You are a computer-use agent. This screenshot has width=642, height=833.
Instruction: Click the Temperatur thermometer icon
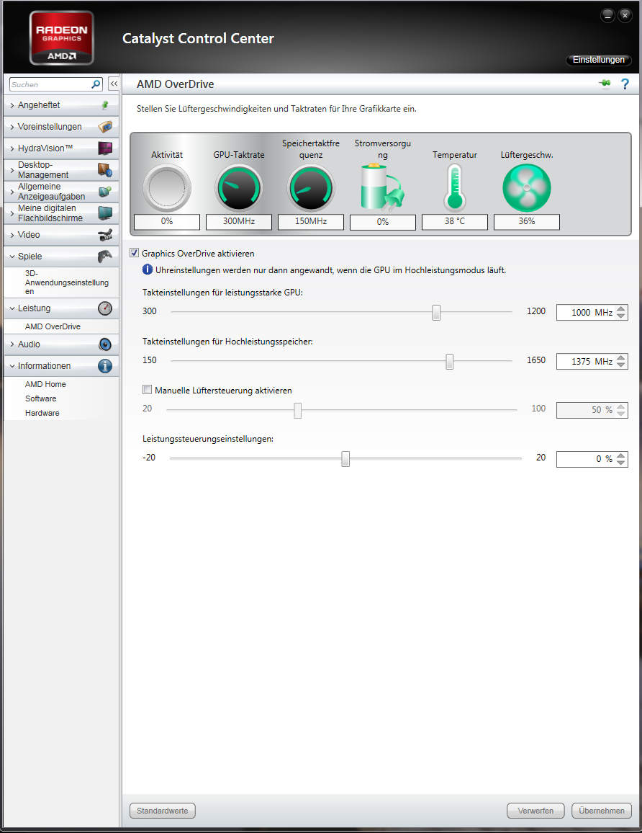(x=455, y=187)
